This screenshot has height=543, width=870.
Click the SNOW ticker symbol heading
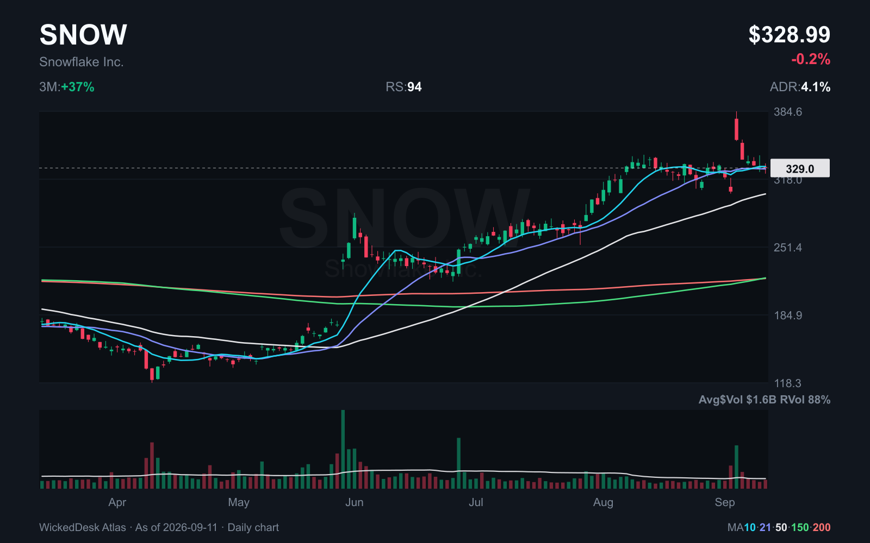pos(83,35)
